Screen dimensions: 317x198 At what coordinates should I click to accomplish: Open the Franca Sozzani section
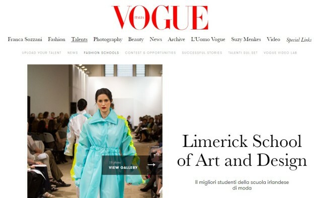[25, 39]
